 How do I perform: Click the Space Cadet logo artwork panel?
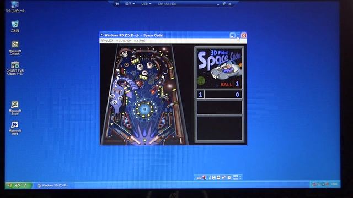pos(220,68)
